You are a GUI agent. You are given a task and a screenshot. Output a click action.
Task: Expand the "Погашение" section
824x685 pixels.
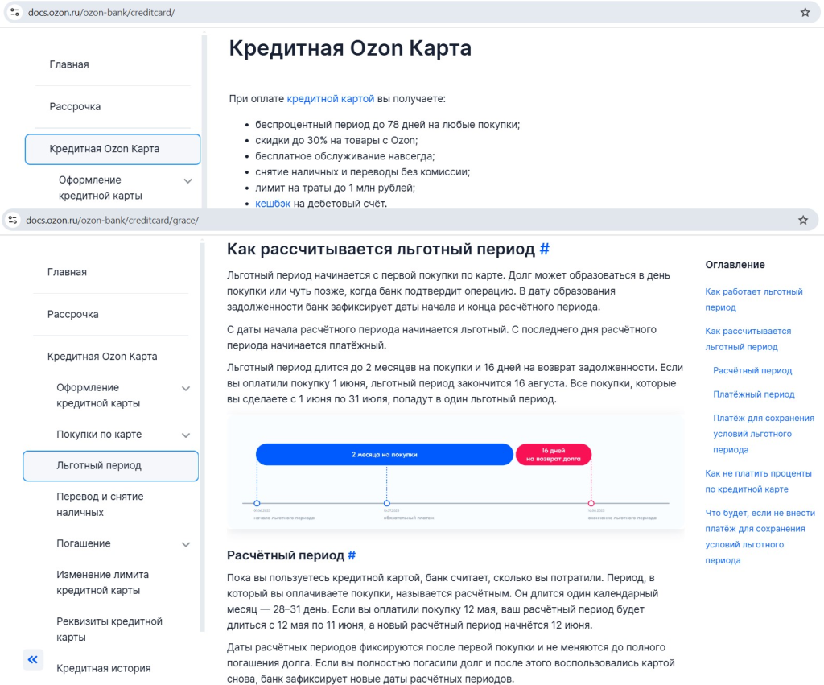[187, 543]
